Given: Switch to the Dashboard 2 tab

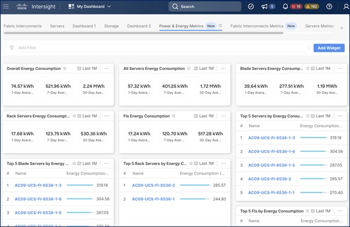Looking at the screenshot, I should [x=139, y=26].
